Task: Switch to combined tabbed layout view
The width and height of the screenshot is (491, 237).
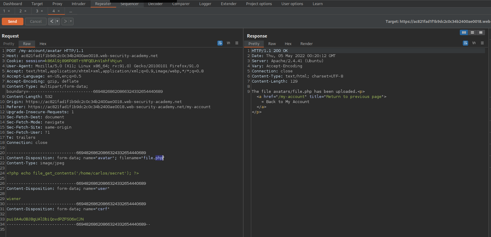Action: coord(481,32)
